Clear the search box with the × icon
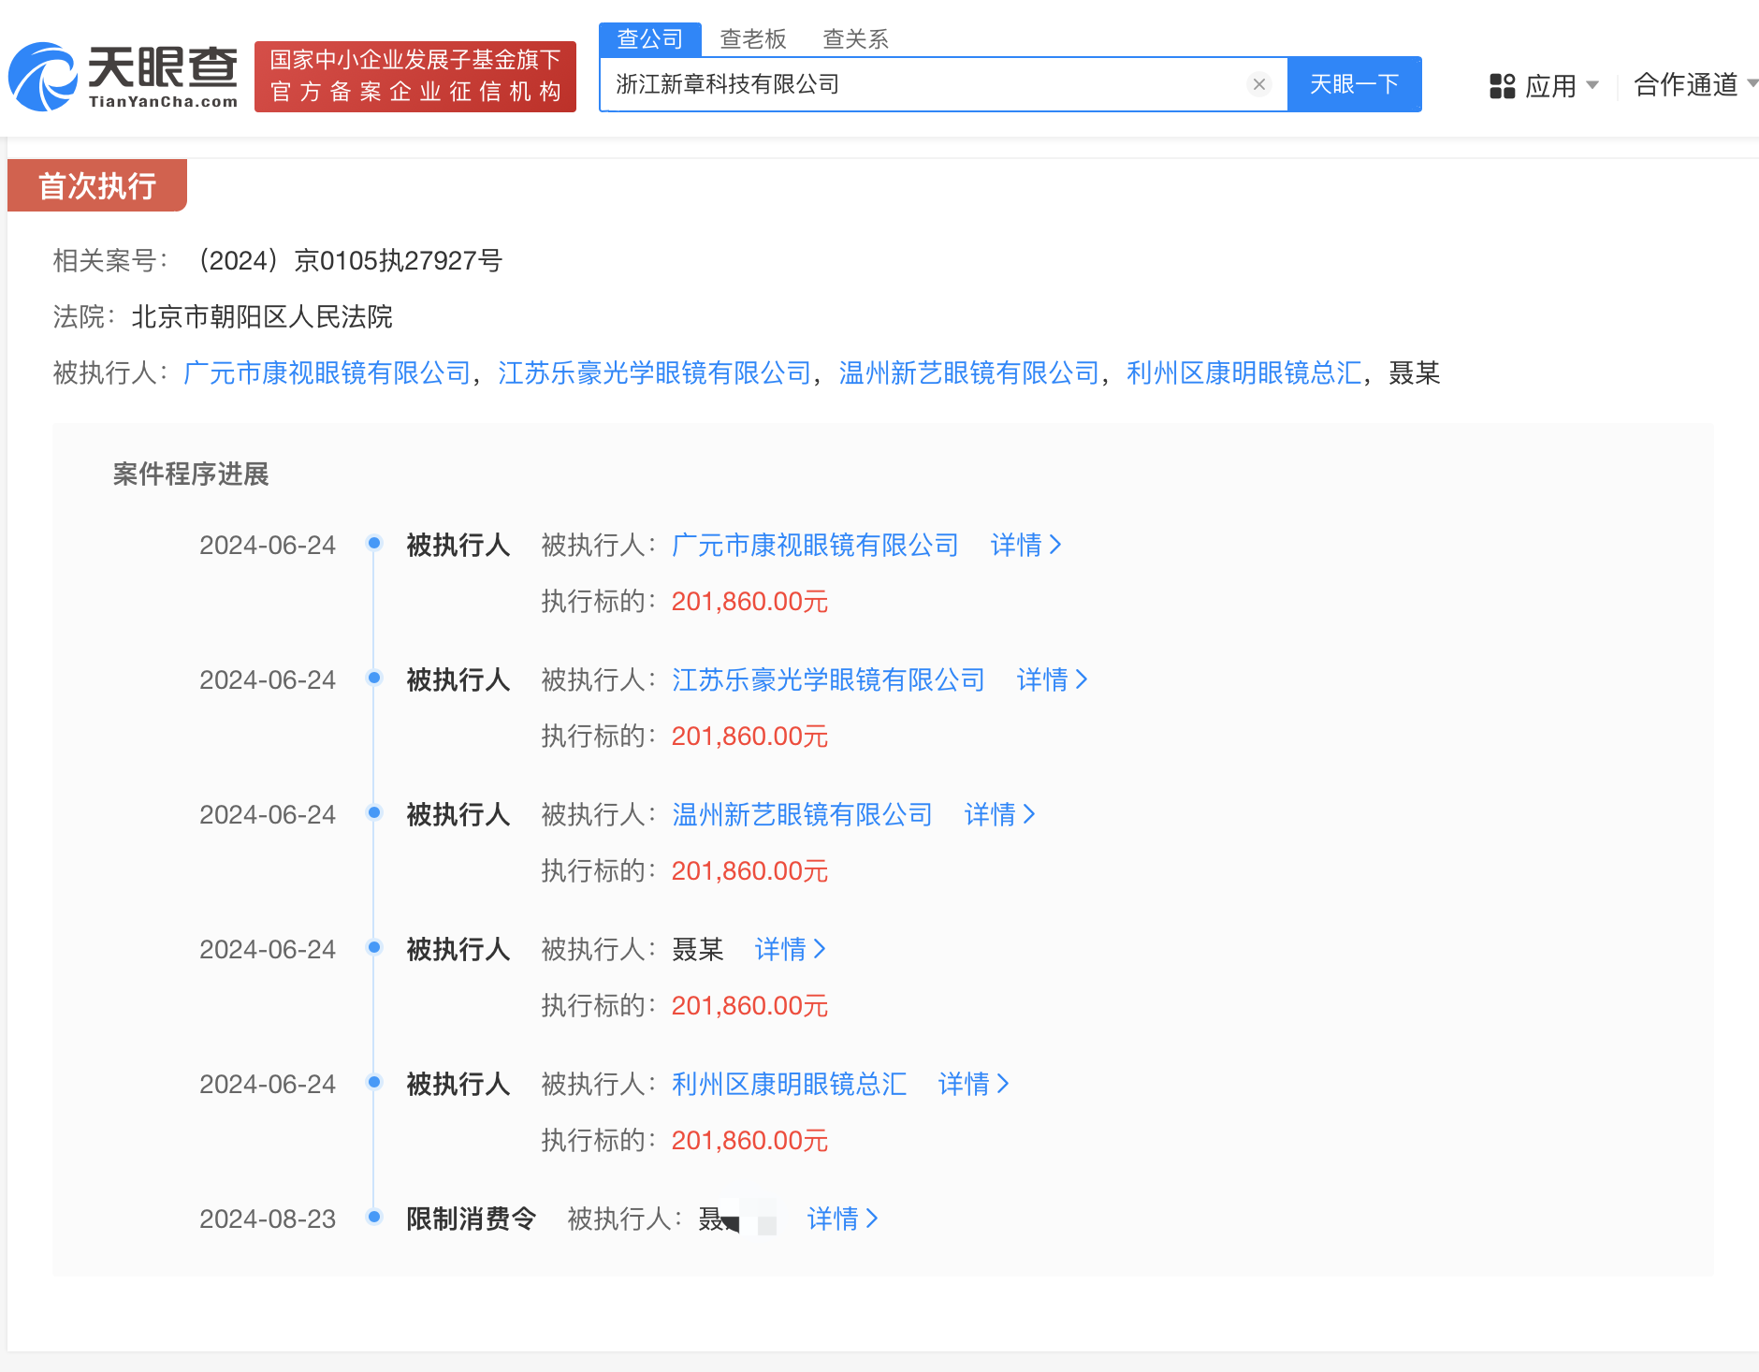This screenshot has width=1759, height=1372. click(x=1259, y=84)
